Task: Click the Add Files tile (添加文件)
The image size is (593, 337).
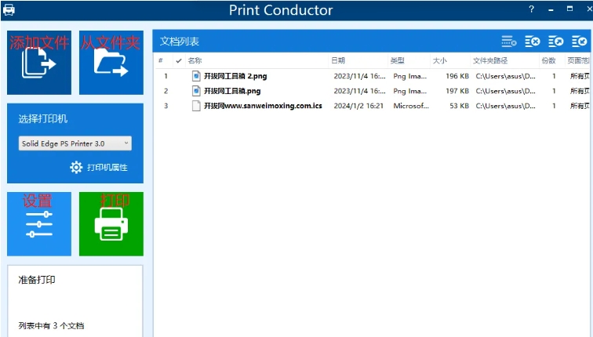Action: [39, 63]
